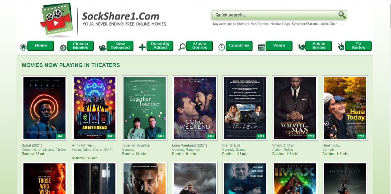Click the magnifier icon beside Movie Genres

tap(182, 47)
